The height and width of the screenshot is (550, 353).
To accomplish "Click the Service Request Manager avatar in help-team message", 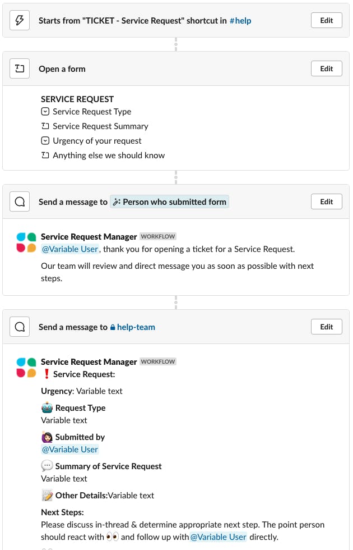I will (26, 368).
